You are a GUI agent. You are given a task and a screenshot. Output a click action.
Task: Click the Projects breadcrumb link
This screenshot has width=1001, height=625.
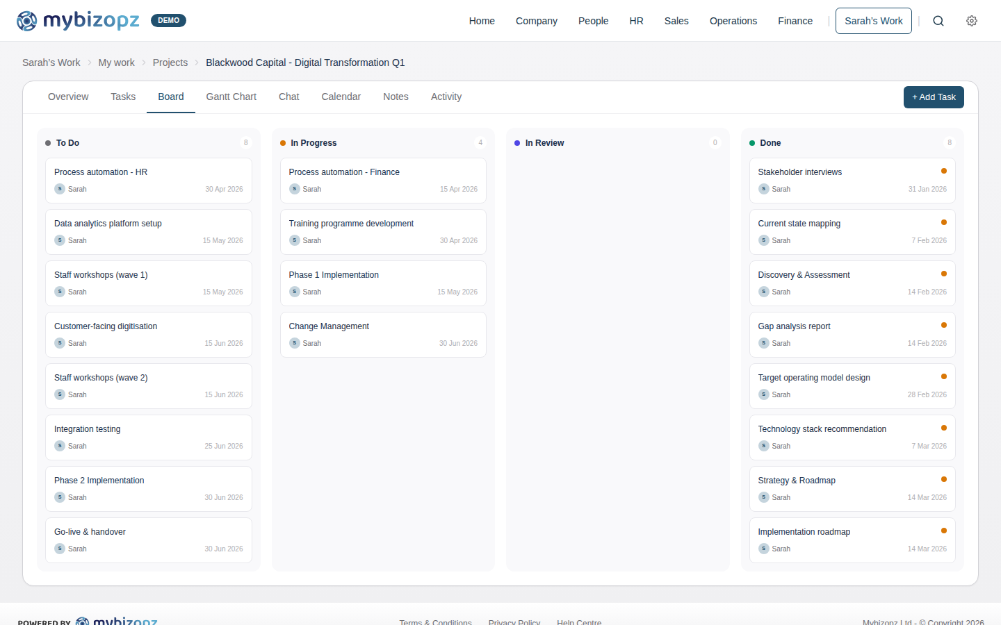click(170, 62)
